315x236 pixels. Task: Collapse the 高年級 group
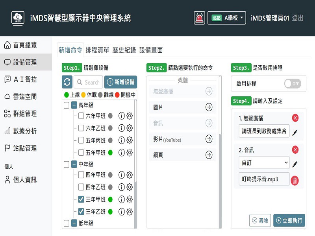[74, 105]
